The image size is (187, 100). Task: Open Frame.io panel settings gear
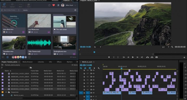75,10
